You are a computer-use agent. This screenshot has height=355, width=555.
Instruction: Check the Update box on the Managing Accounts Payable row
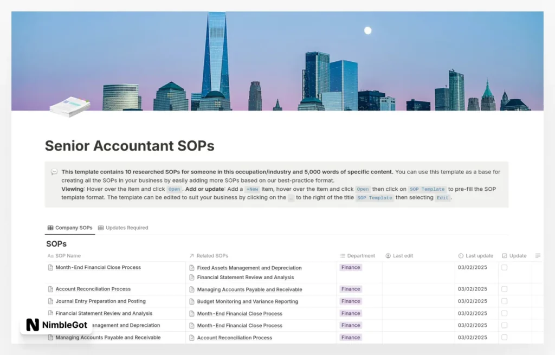click(x=504, y=338)
